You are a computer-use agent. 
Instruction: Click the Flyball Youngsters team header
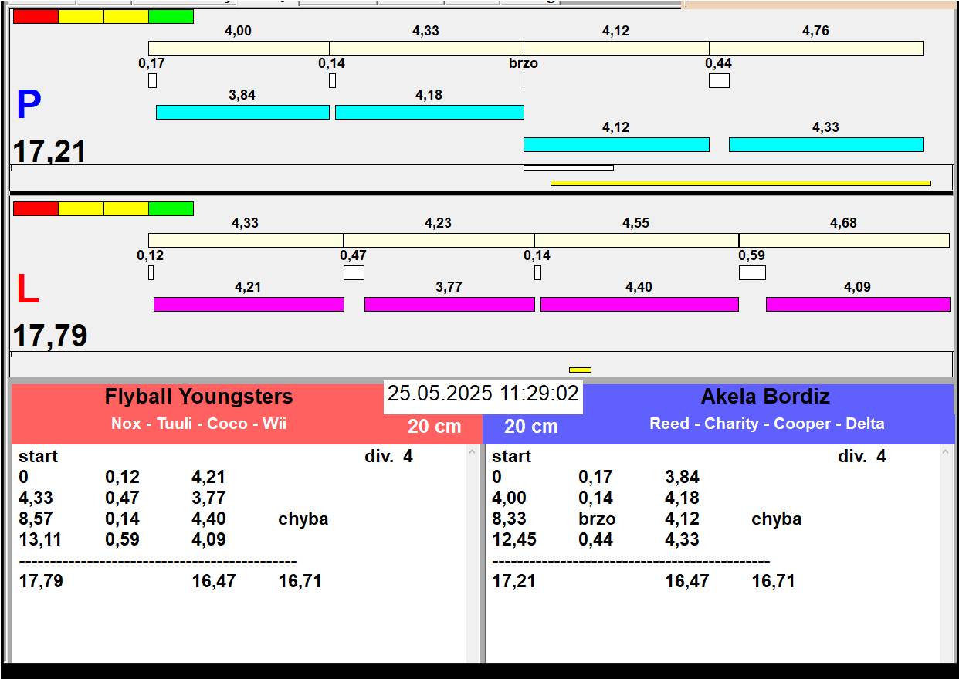(198, 397)
